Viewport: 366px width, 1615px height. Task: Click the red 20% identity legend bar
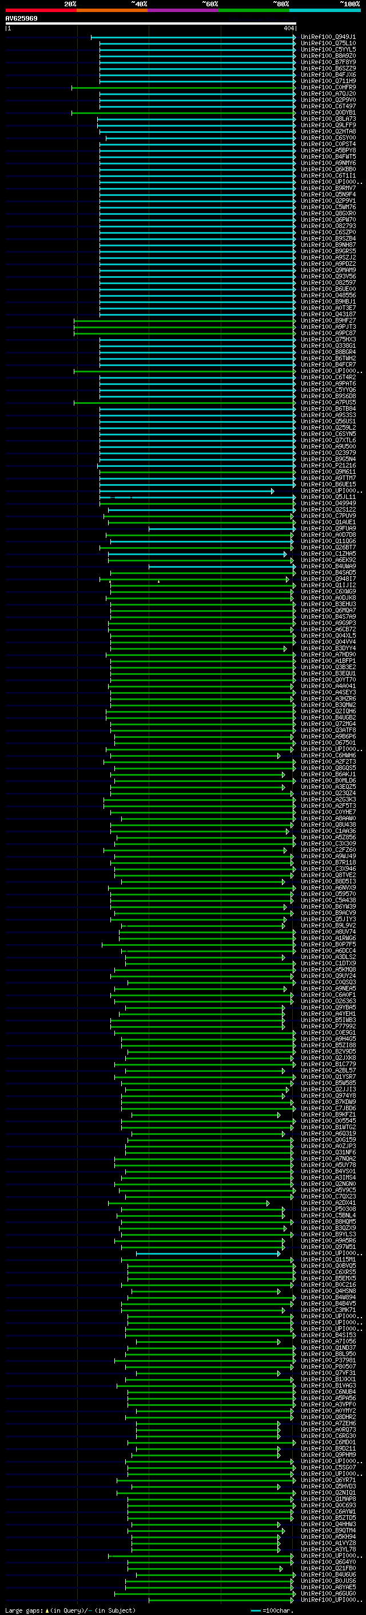(41, 10)
